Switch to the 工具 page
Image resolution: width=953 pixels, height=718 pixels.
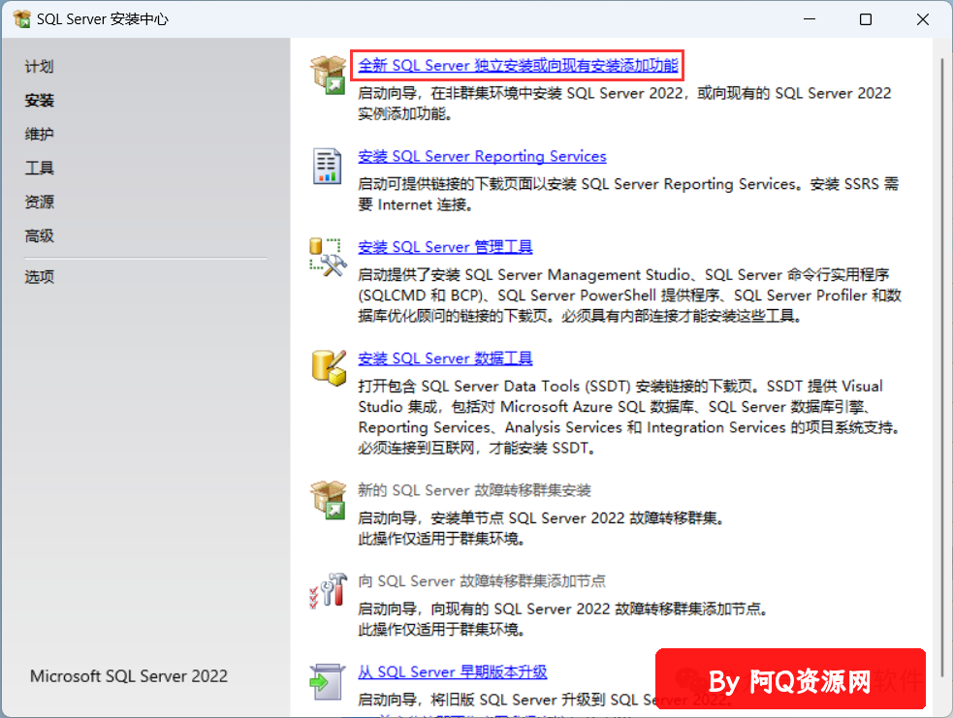point(39,168)
